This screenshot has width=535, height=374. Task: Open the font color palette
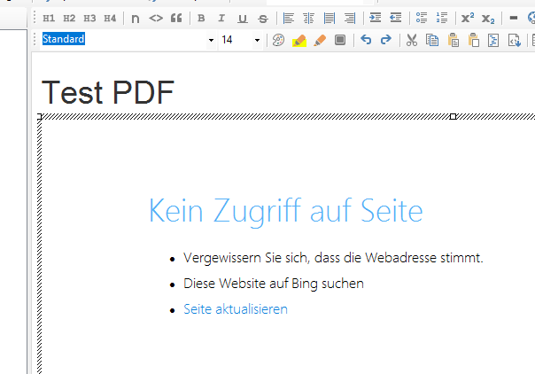point(278,40)
